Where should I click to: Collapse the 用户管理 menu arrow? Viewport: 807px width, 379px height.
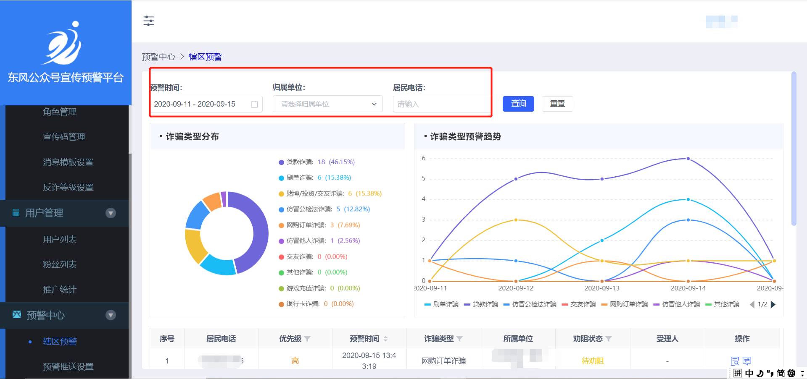point(111,213)
